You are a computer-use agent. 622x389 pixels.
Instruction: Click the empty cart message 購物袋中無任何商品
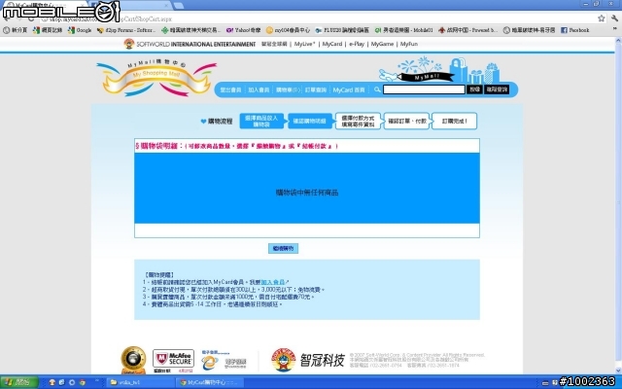pos(307,193)
